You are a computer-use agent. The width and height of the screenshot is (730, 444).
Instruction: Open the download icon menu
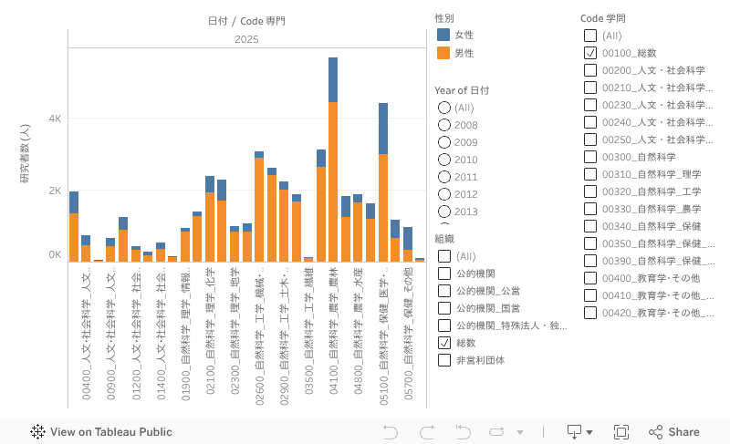point(574,432)
